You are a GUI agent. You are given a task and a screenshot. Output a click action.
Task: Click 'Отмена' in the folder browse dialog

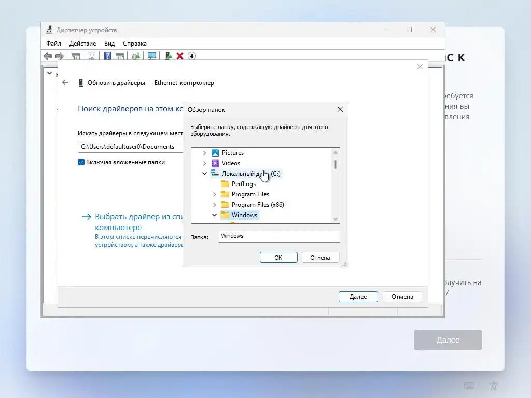(320, 257)
